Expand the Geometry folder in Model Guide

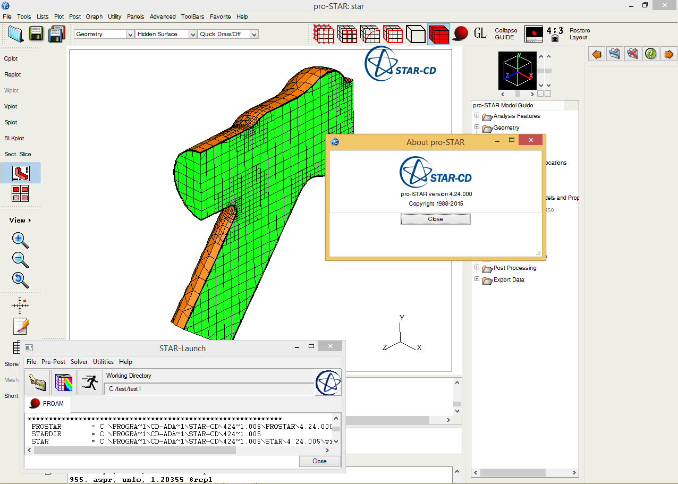coord(477,127)
